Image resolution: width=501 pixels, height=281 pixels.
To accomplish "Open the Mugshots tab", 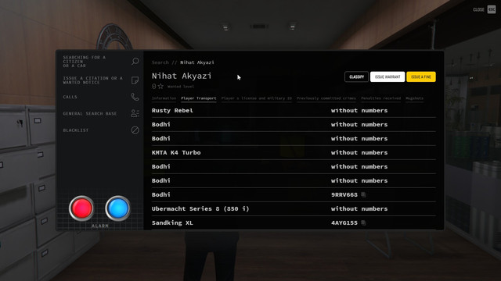I will point(414,98).
